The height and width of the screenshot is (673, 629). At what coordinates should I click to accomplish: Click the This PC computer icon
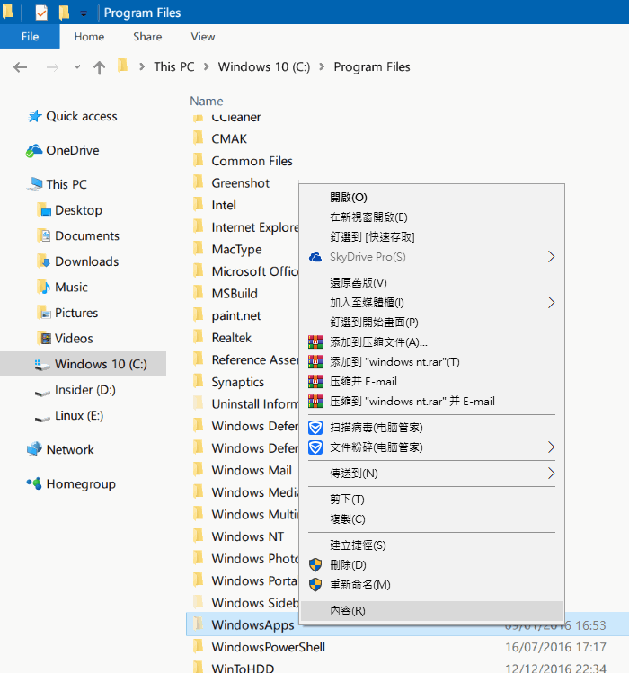[35, 184]
